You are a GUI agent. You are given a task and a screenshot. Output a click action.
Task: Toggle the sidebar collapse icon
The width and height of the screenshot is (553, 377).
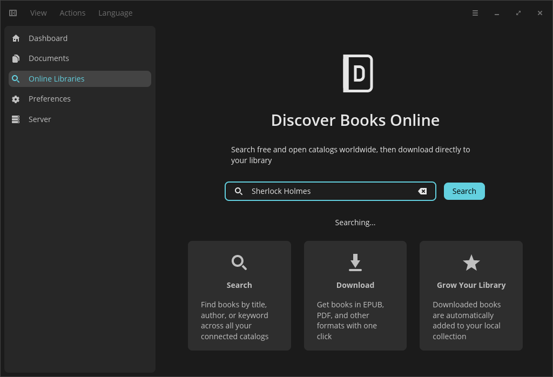[13, 13]
